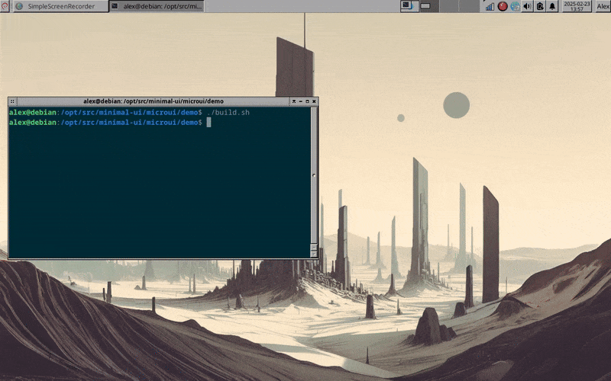Minimize the terminal window
Image resolution: width=611 pixels, height=381 pixels.
click(300, 101)
